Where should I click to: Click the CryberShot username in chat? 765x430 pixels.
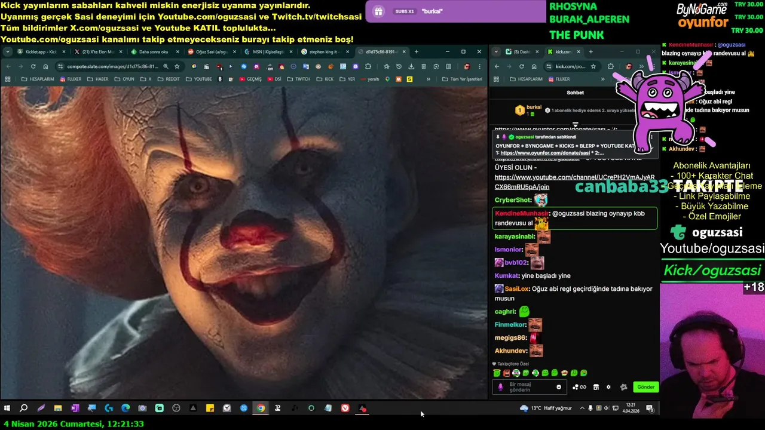click(512, 200)
